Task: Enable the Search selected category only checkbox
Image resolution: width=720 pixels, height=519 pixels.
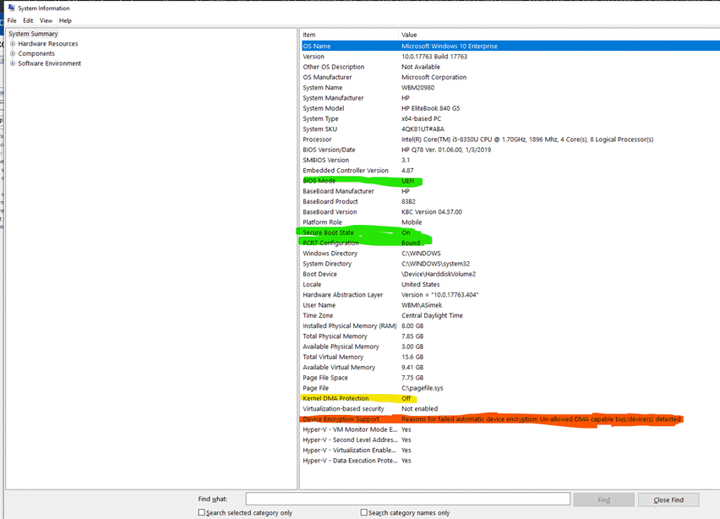Action: (x=201, y=513)
